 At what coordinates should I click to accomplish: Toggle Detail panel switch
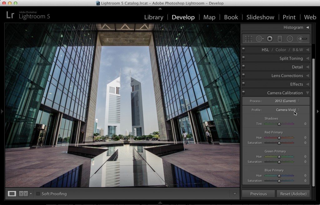click(x=243, y=66)
